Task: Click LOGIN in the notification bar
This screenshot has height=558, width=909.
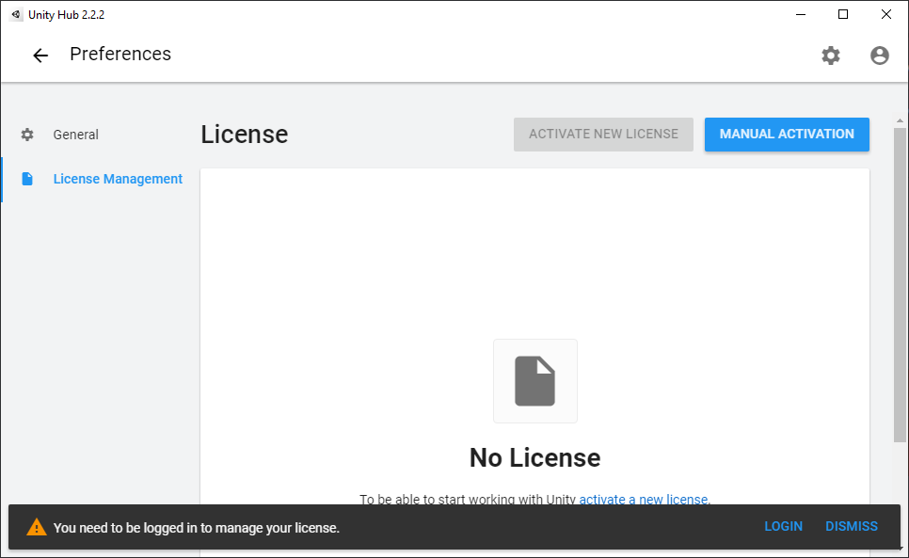Action: point(783,526)
